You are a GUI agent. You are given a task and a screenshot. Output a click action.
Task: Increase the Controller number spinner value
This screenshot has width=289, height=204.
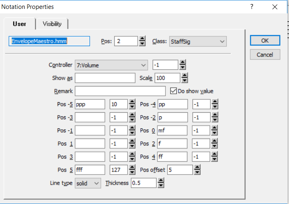point(182,63)
